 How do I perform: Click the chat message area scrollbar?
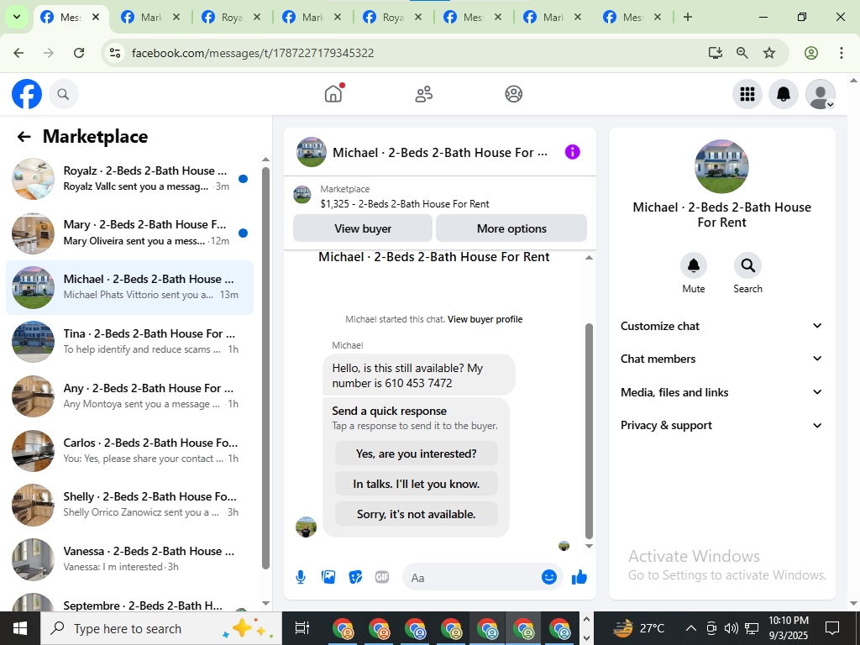pyautogui.click(x=589, y=431)
